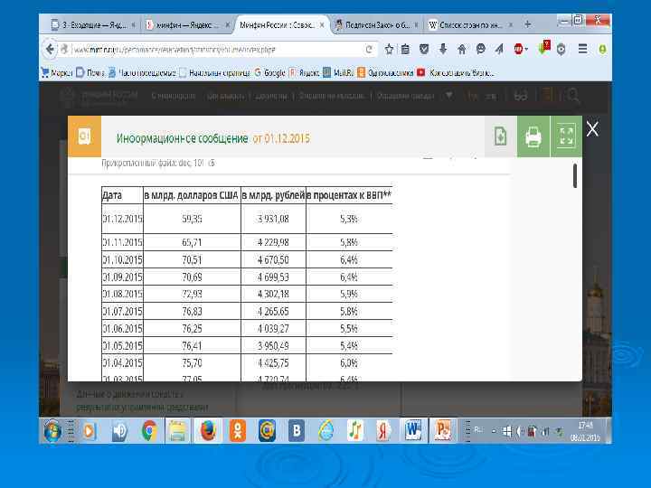Click the в млрд. рублей column header
651x488 pixels.
(273, 195)
